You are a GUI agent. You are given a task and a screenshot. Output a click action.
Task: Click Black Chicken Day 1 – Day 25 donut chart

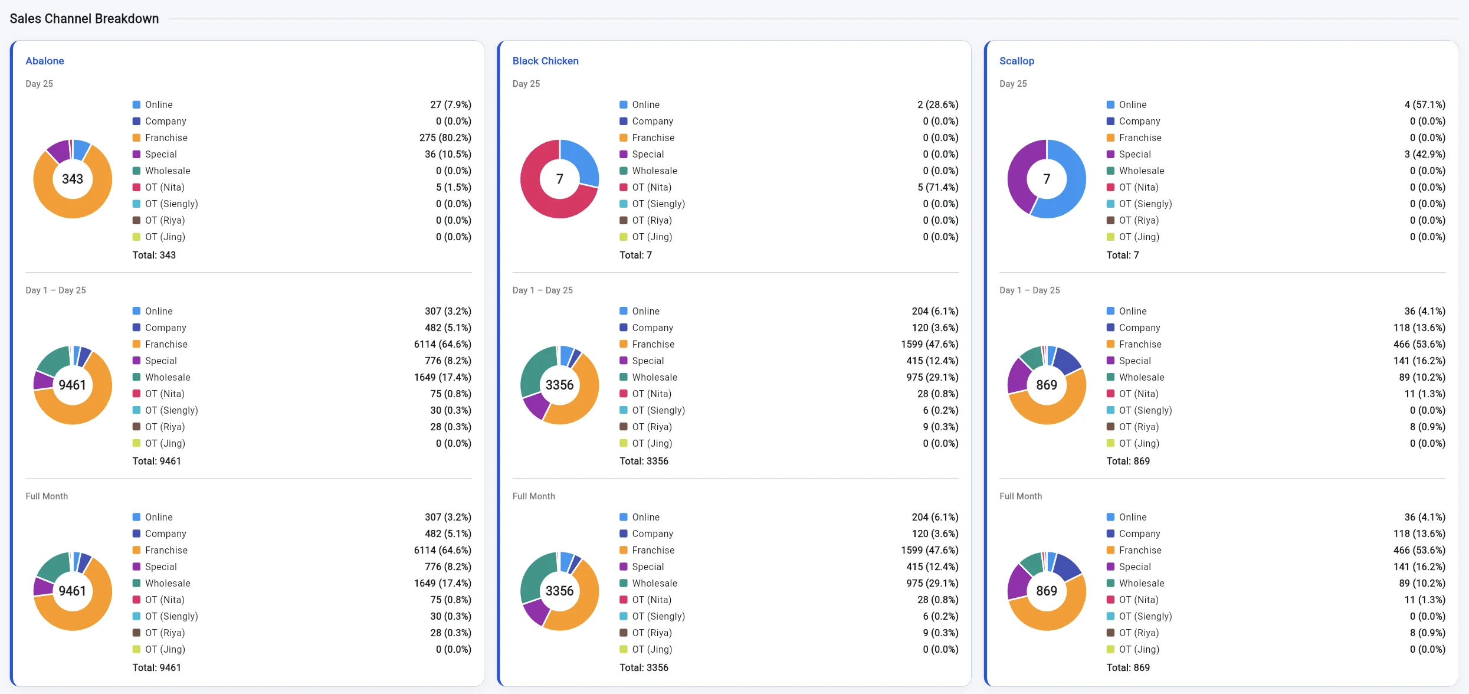pos(559,385)
